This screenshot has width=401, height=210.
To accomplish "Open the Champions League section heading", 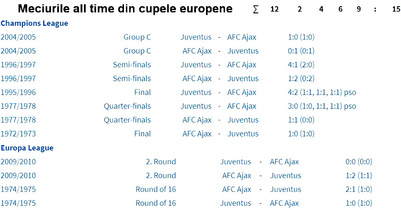I will pyautogui.click(x=34, y=23).
